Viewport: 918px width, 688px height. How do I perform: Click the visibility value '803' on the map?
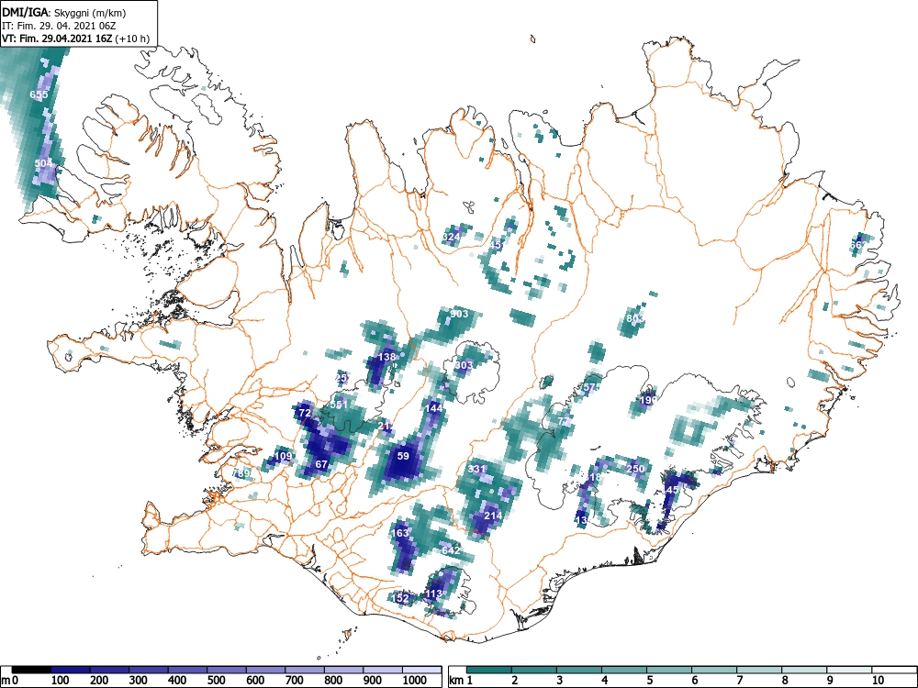pos(634,319)
